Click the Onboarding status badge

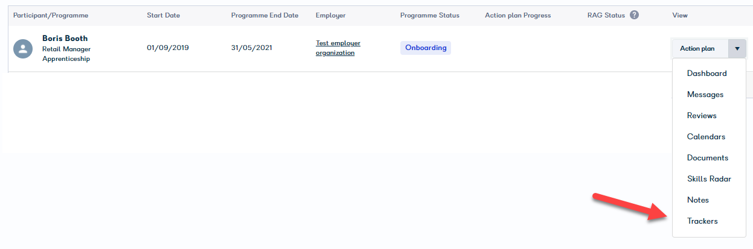pos(426,48)
